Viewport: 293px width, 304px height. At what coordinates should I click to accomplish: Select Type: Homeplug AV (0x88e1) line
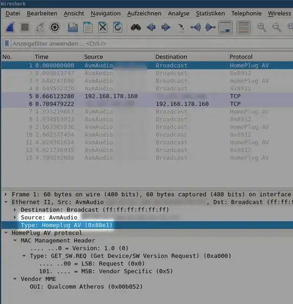pos(147,225)
